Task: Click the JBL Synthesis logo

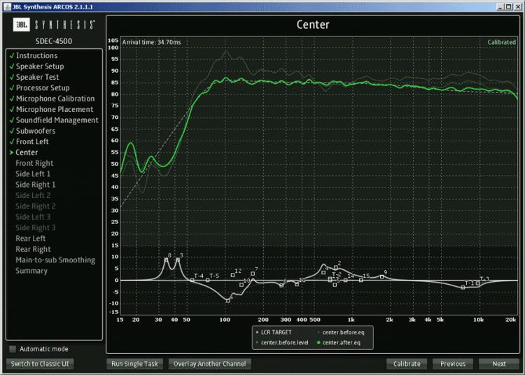Action: [55, 26]
